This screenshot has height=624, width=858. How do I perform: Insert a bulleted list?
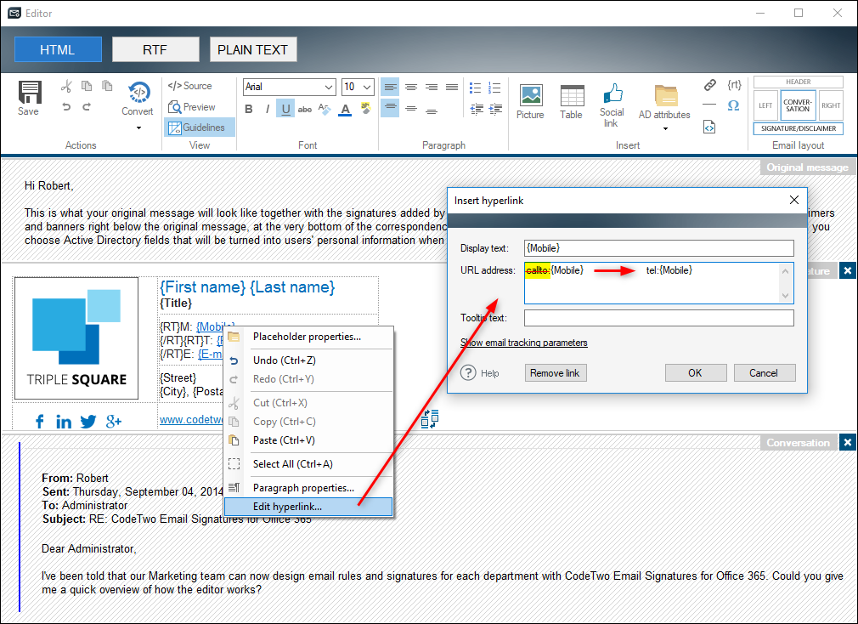(x=475, y=88)
